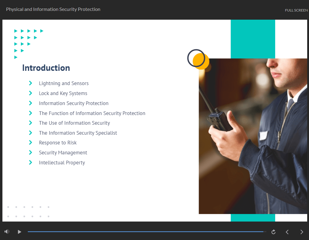The width and height of the screenshot is (309, 240).
Task: Click the chevron beside Security Management
Action: pos(30,152)
